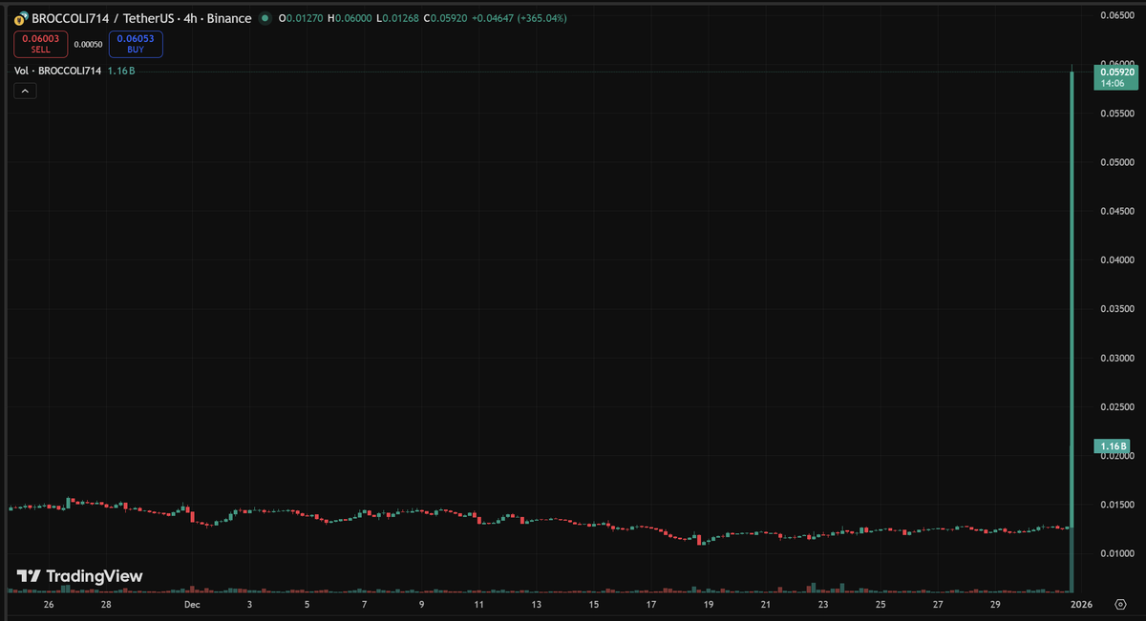Click the 27 date label on the time axis
1146x621 pixels.
coord(938,605)
